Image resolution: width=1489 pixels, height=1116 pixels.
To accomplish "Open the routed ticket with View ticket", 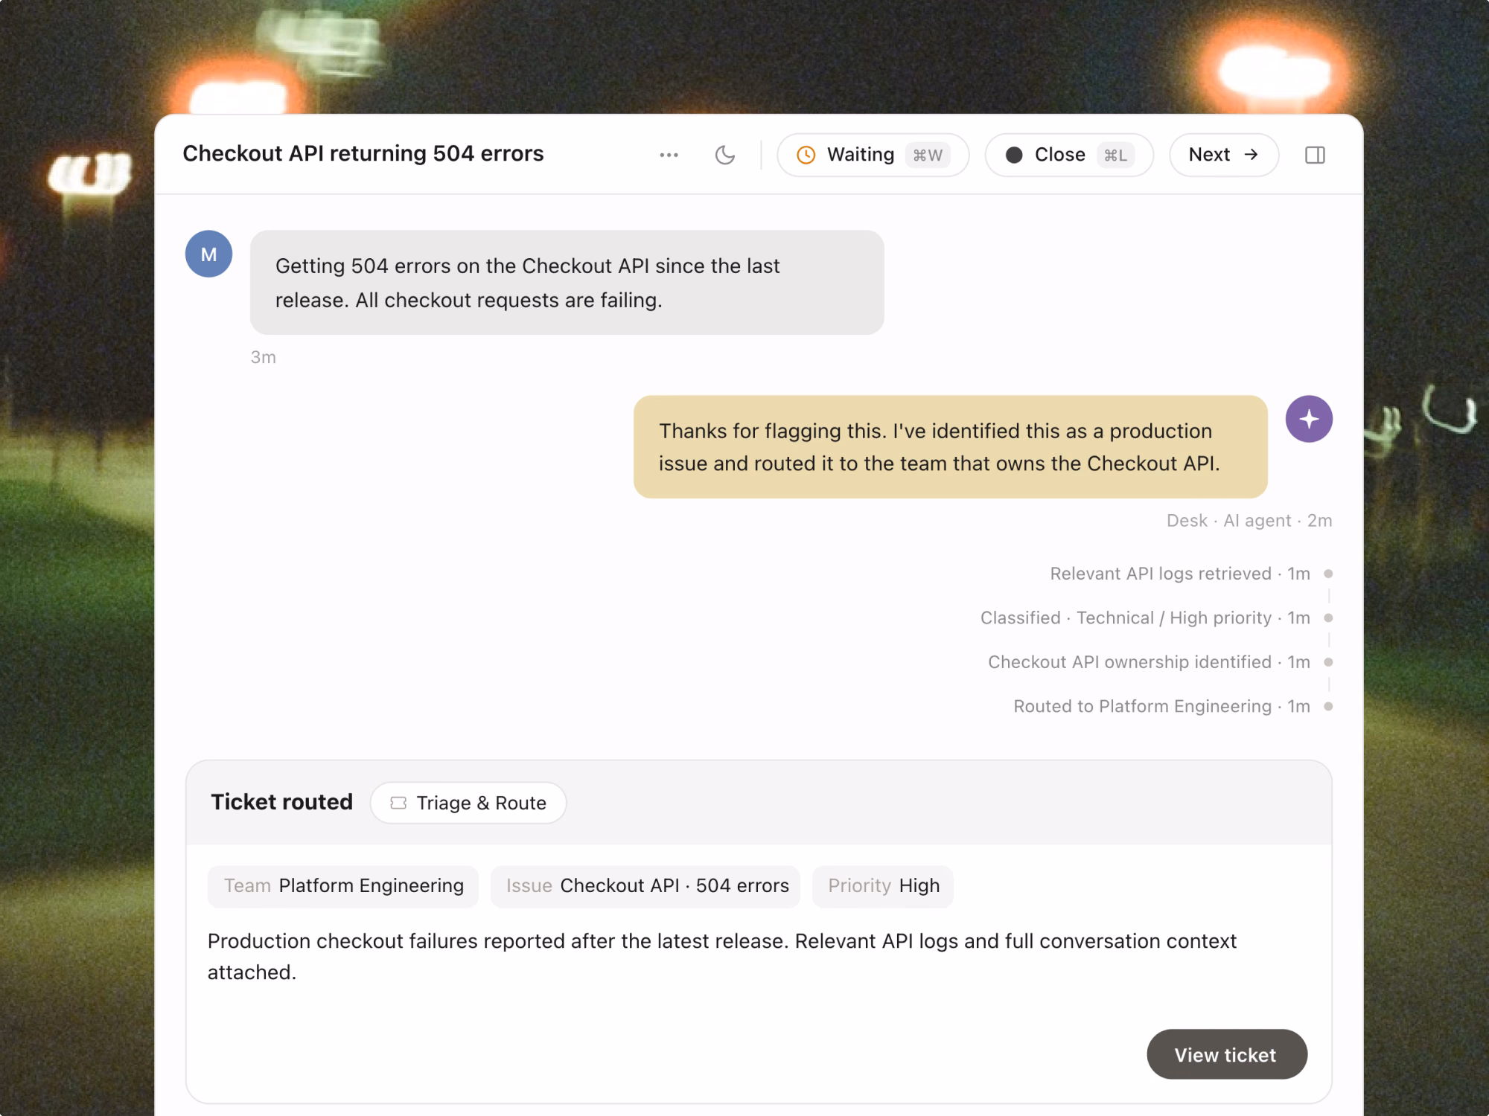I will [1226, 1054].
